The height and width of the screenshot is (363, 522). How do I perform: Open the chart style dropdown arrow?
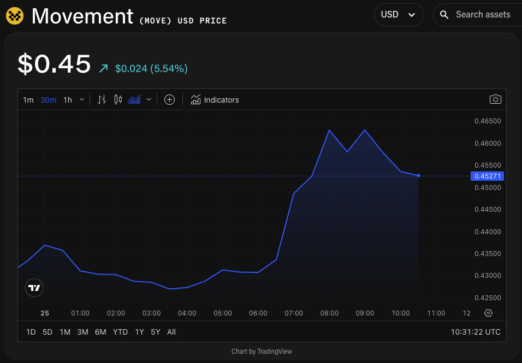coord(149,99)
